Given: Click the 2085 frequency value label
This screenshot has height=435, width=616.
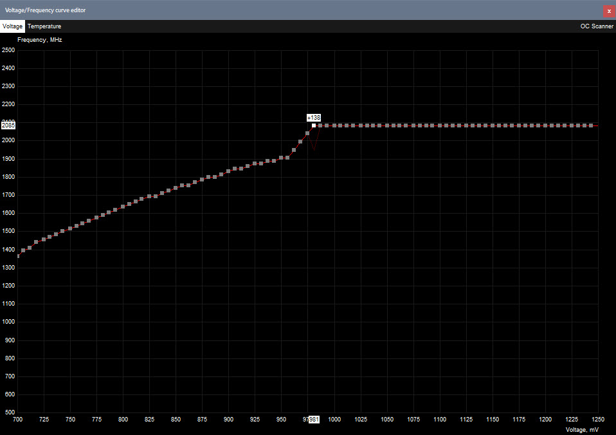Looking at the screenshot, I should (8, 125).
